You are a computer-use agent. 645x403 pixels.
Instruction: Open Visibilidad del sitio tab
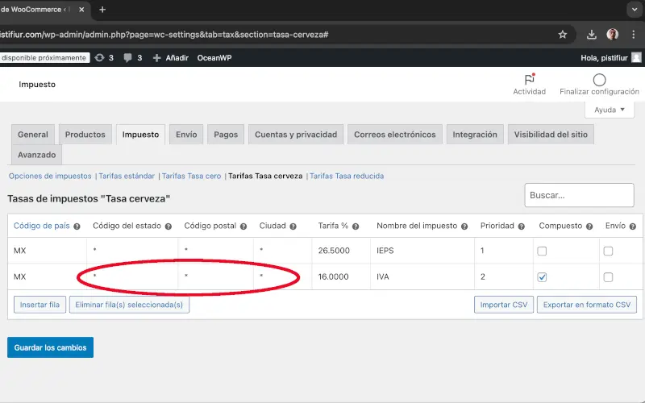click(x=551, y=135)
